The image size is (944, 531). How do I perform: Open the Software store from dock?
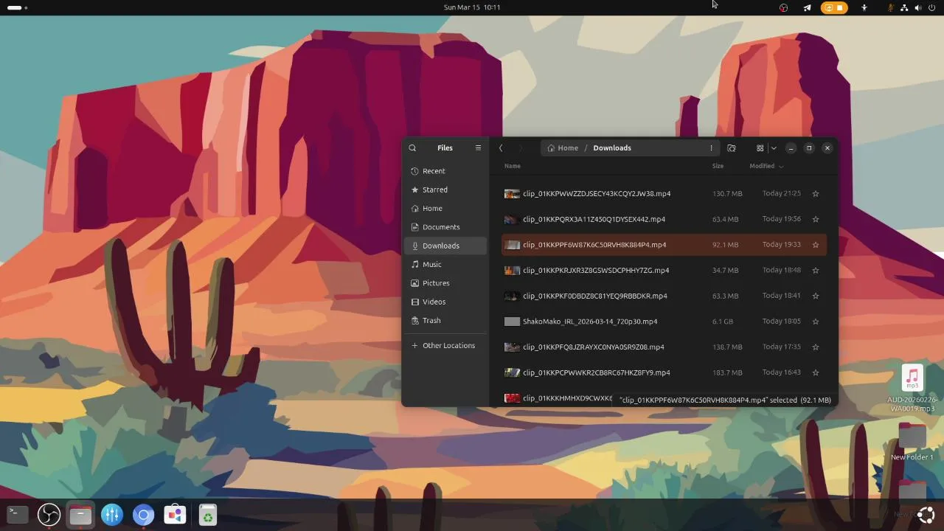point(175,515)
